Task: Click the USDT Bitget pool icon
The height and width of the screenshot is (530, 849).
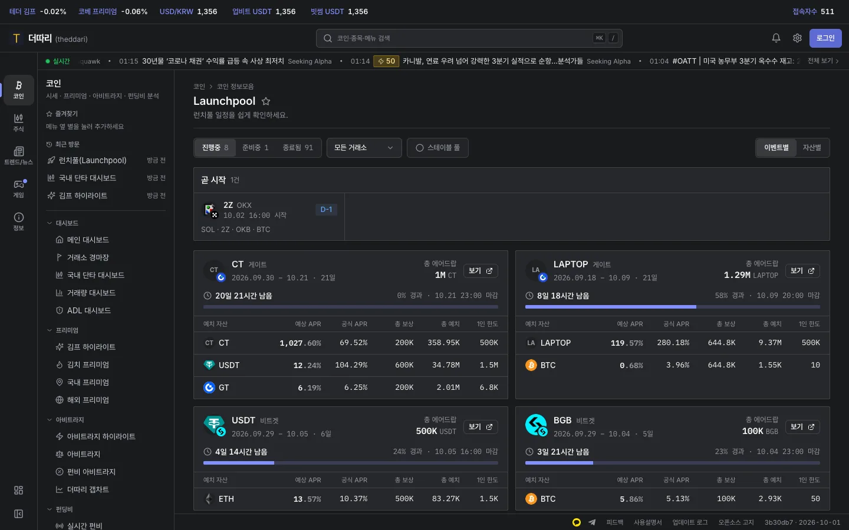Action: click(x=213, y=426)
